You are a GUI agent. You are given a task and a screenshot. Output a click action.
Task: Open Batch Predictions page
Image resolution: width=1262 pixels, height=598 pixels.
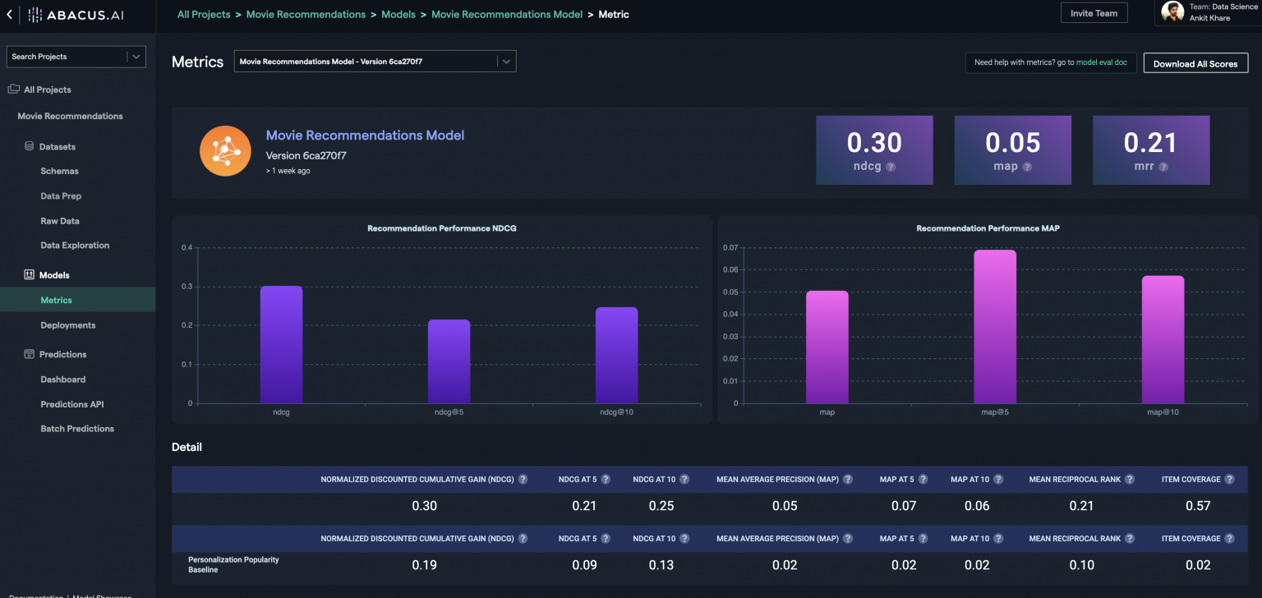click(x=77, y=429)
